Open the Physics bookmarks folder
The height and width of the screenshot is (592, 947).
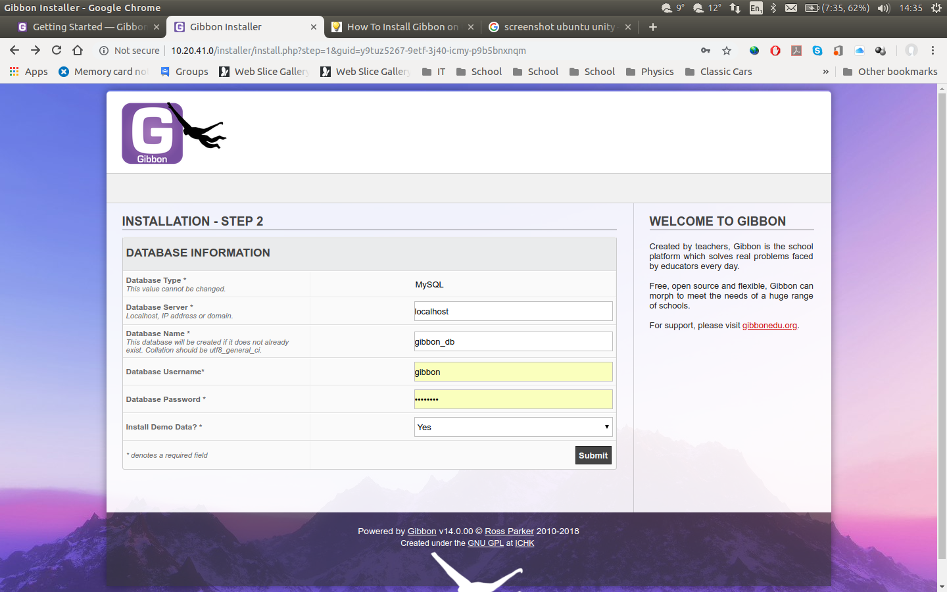(x=650, y=72)
